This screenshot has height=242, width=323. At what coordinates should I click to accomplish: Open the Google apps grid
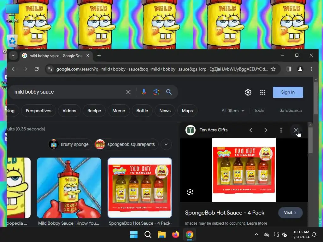point(263,92)
